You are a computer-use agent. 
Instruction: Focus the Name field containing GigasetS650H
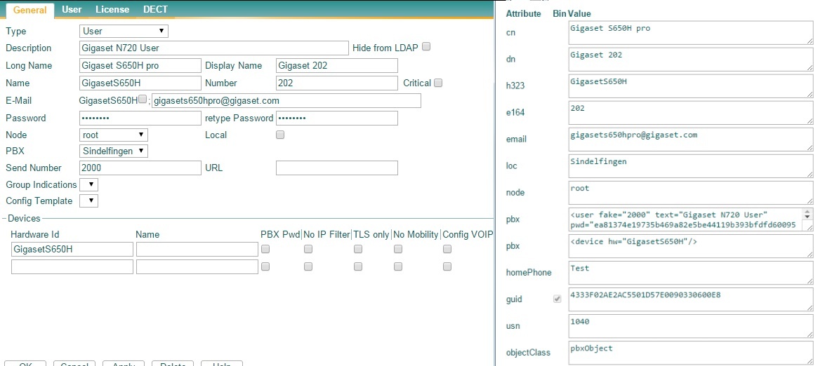(x=140, y=83)
